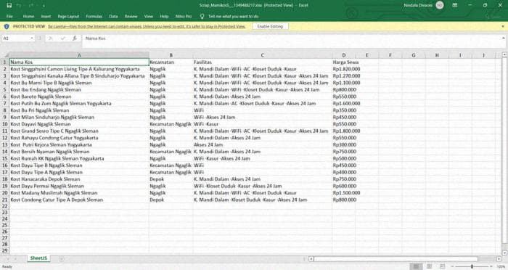Switch to Page Break Preview icon
508x270 pixels.
[442, 266]
